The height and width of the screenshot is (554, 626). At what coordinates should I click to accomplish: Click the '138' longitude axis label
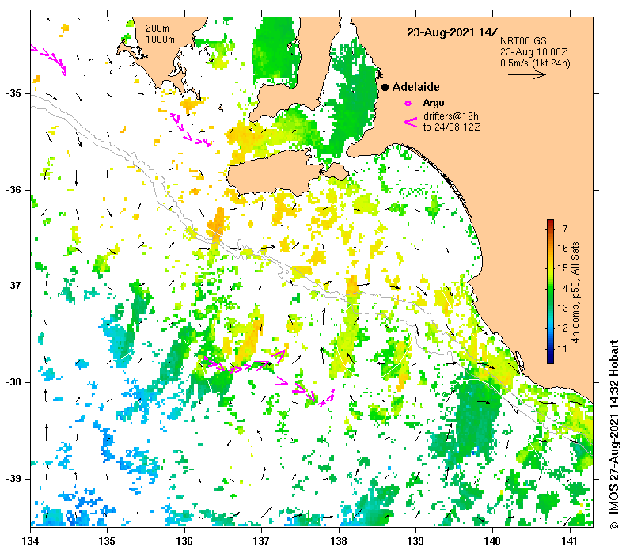point(339,541)
